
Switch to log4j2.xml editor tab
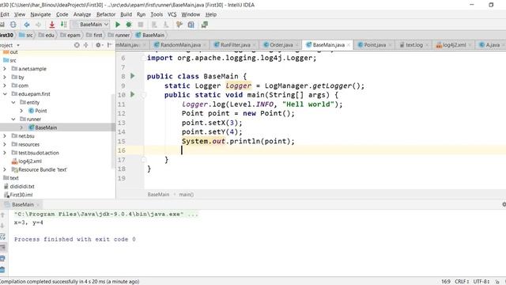[454, 45]
